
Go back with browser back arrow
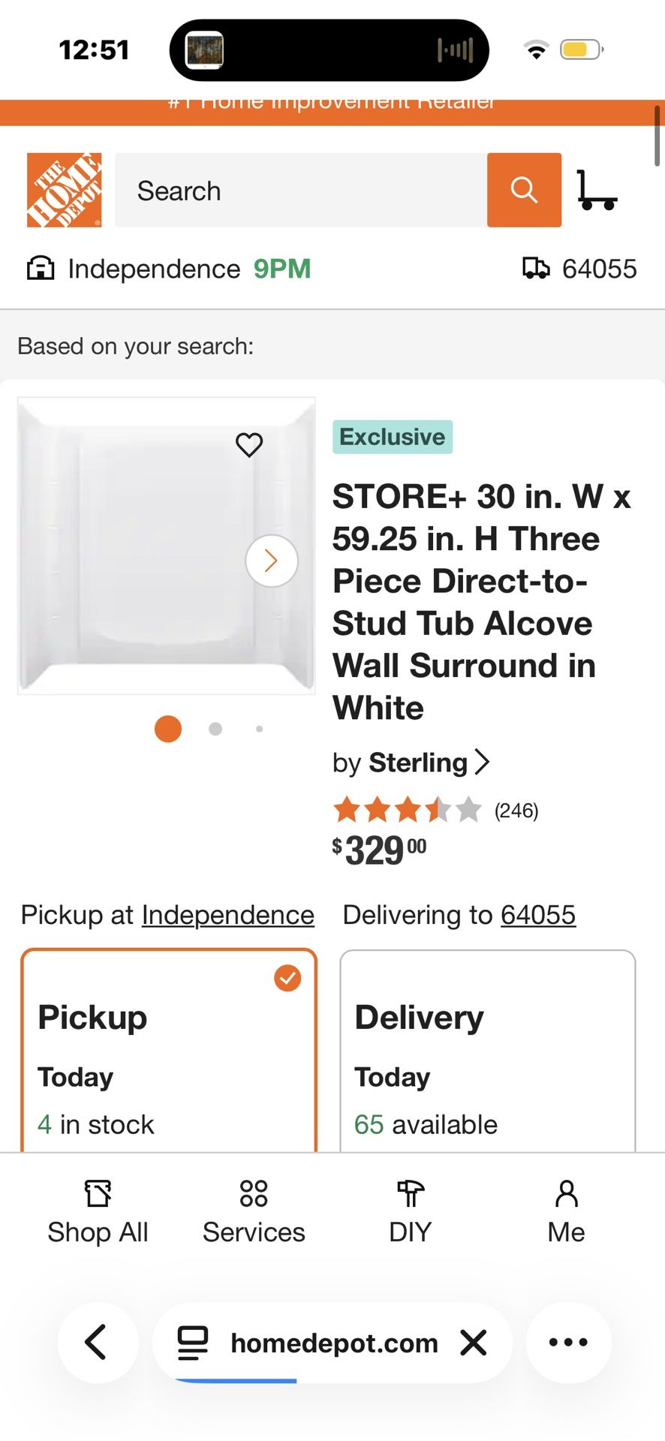[98, 1342]
